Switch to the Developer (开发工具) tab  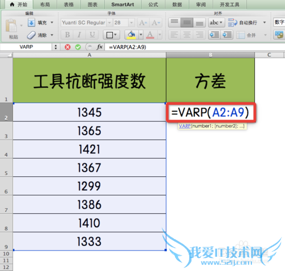click(x=230, y=5)
